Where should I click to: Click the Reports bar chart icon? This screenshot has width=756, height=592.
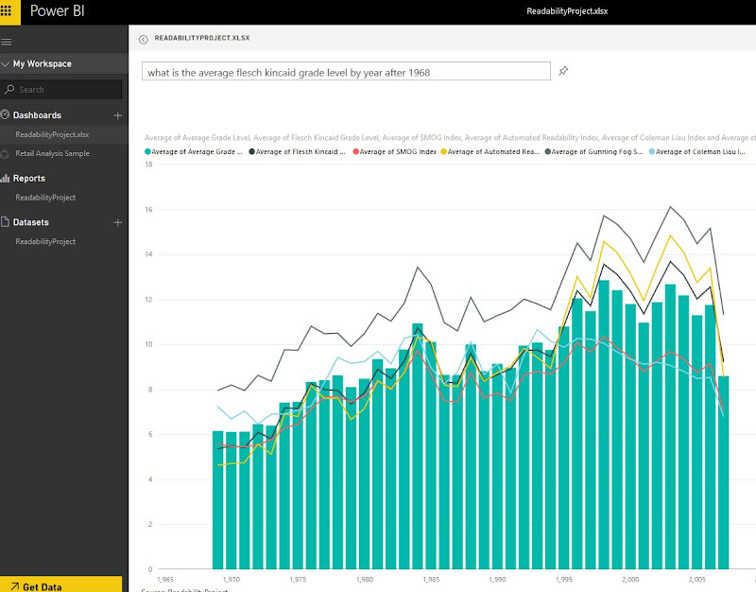(x=5, y=179)
